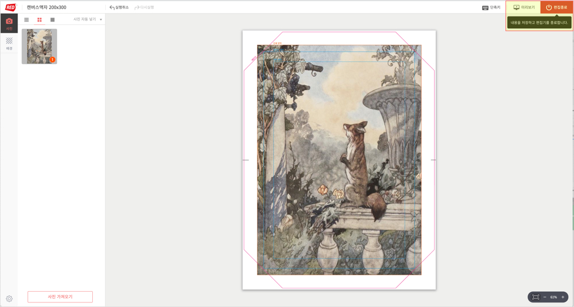Click the 실행취소 undo button
Screen dimensions: 574x307
119,7
